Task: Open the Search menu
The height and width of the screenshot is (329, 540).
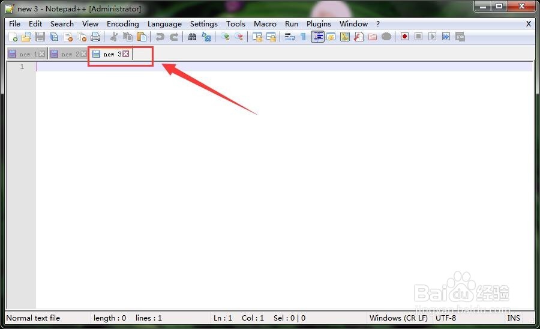Action: (62, 24)
